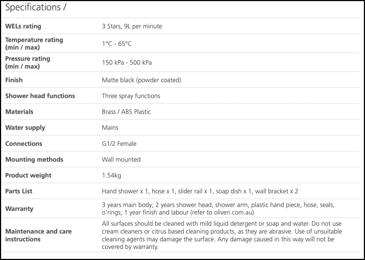Select the 1.54kg product weight value
The width and height of the screenshot is (365, 260).
click(x=111, y=175)
